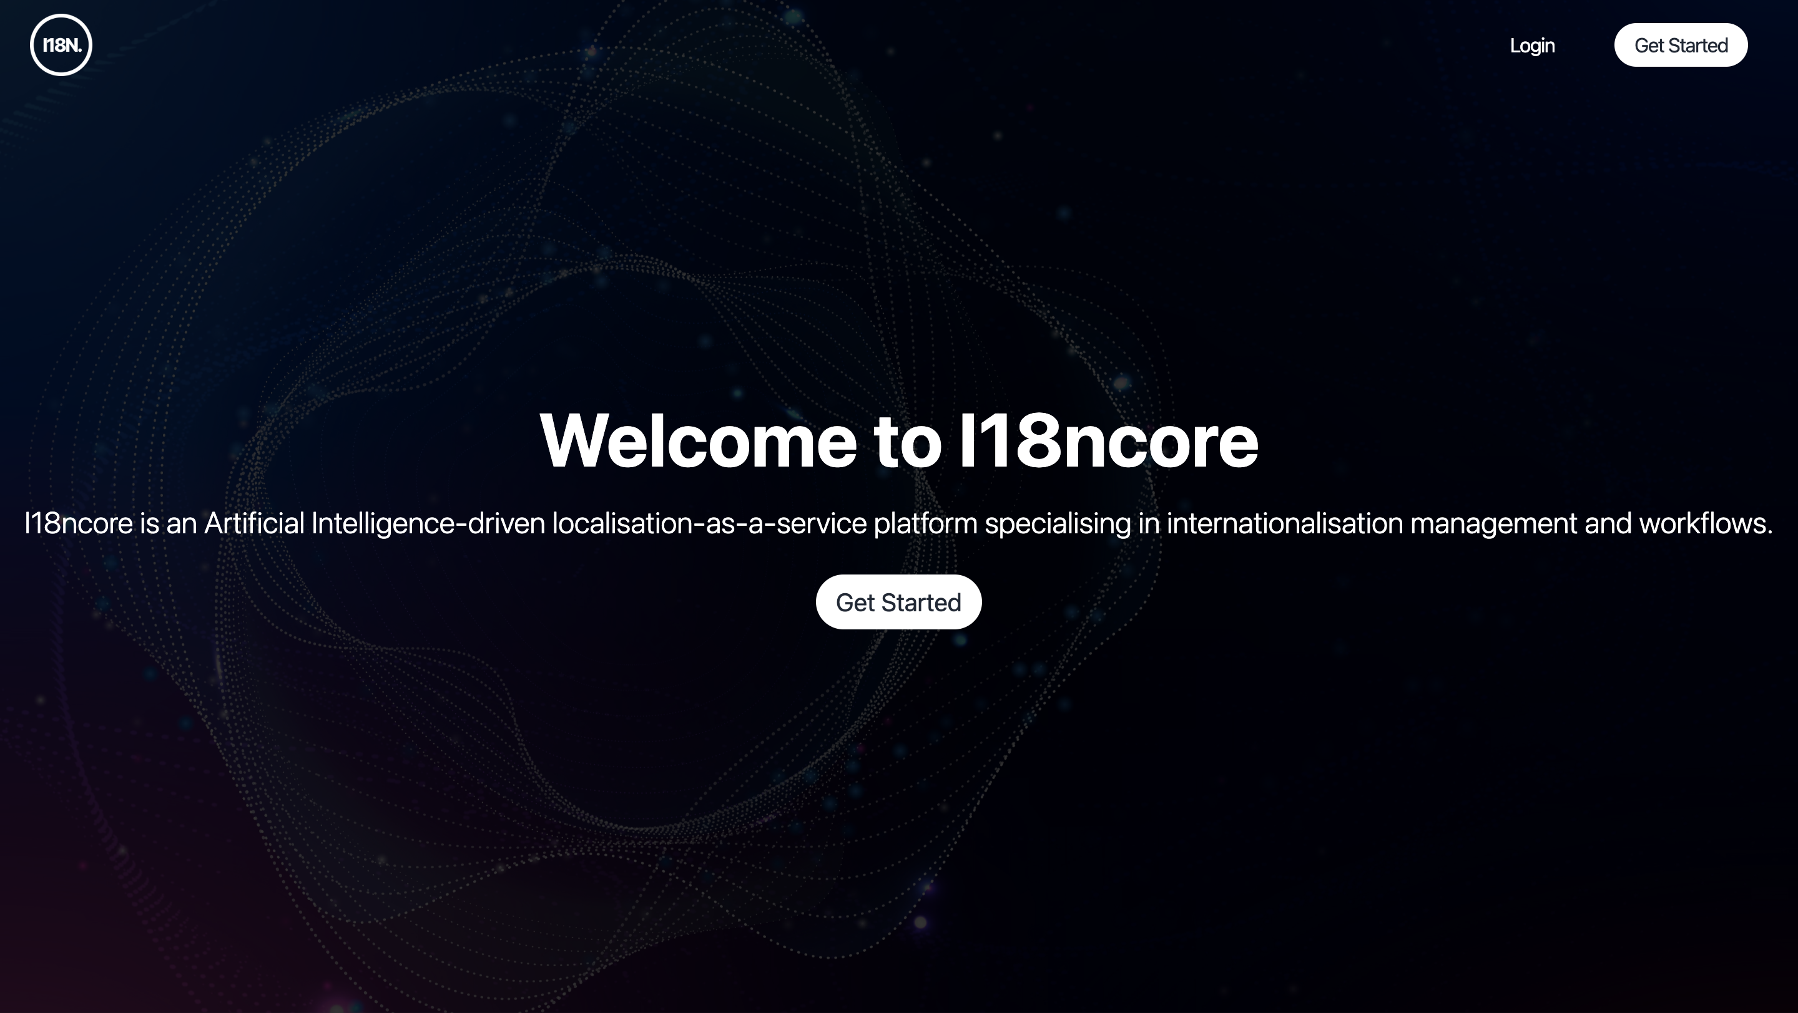Click the word "platform" in the description
1798x1013 pixels.
[x=925, y=523]
